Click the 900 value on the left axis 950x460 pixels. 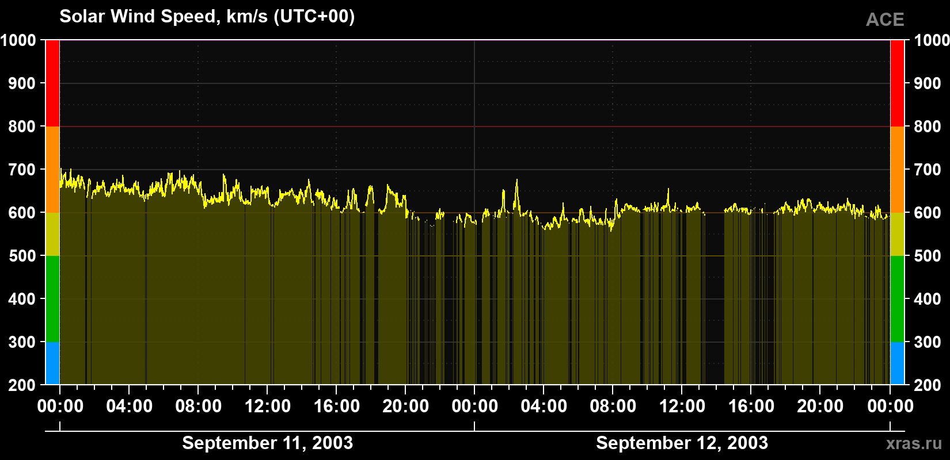(22, 83)
